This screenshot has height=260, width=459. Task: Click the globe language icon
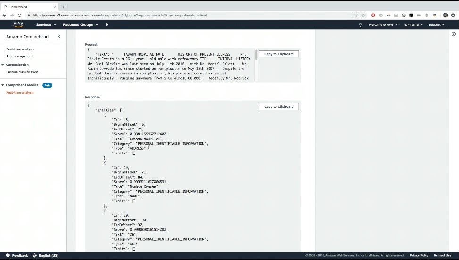tap(34, 255)
